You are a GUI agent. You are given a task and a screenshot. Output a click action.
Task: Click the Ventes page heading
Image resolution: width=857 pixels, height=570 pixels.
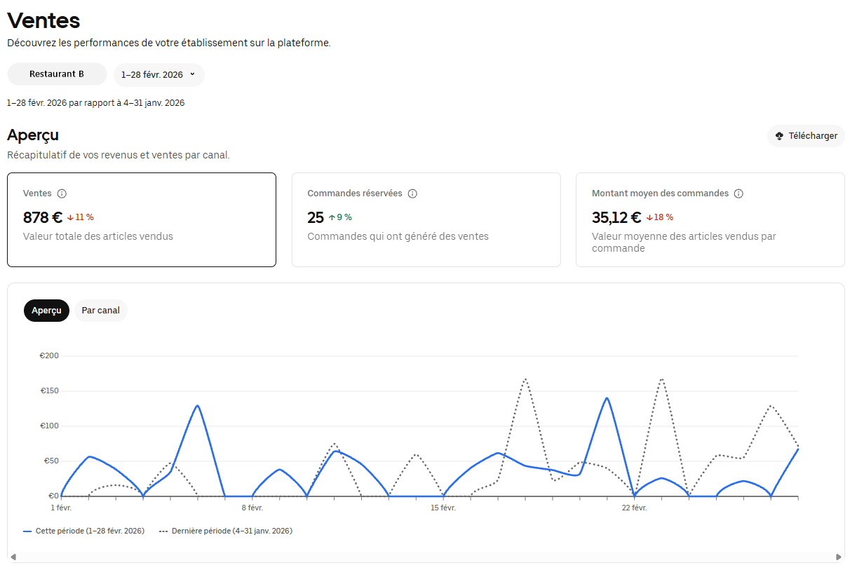tap(43, 20)
